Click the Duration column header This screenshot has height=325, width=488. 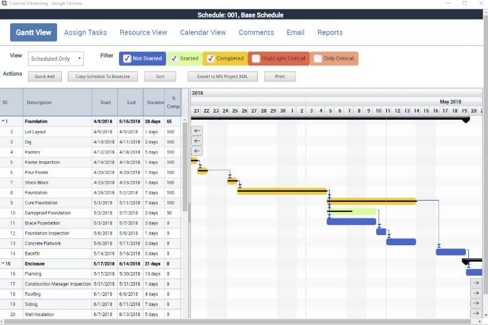tap(154, 102)
